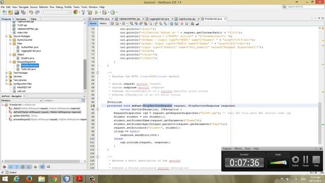Click the Source view button in editor

click(x=93, y=23)
